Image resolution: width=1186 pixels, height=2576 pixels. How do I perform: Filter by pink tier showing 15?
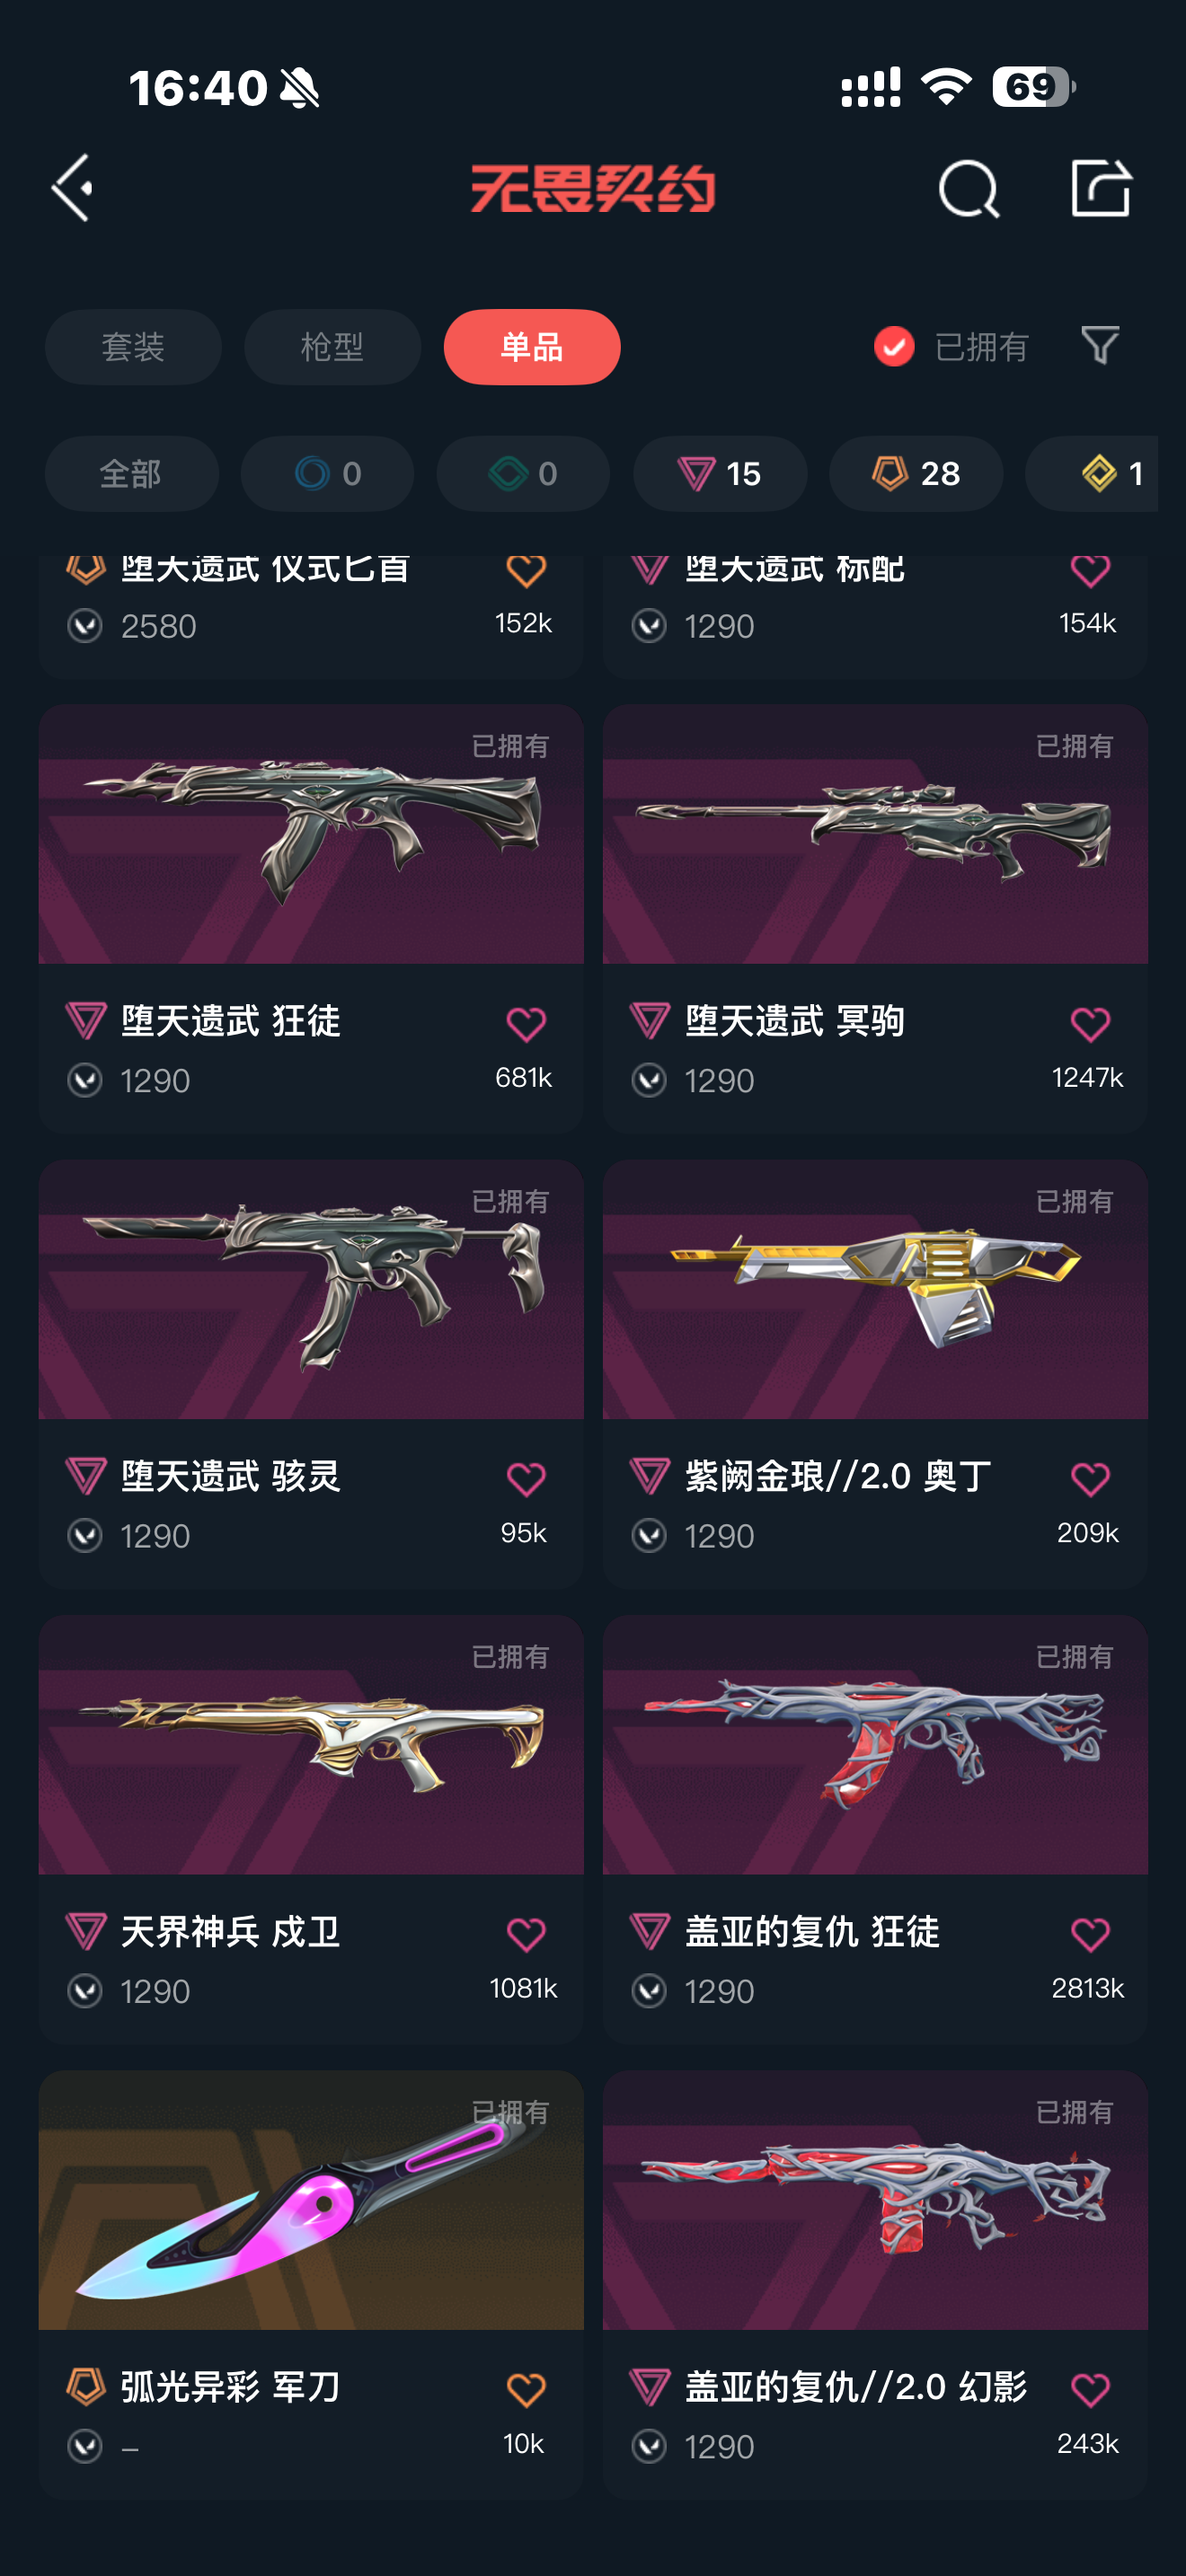(720, 473)
